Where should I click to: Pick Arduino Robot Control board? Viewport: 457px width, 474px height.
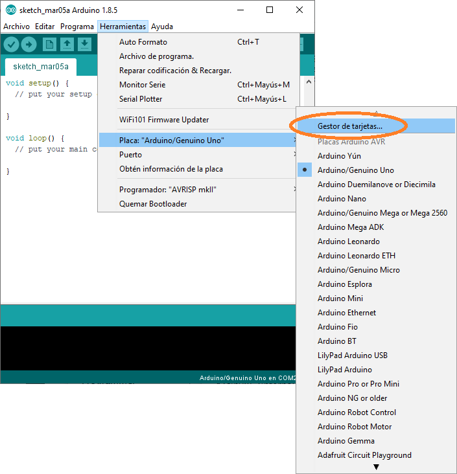tap(376, 412)
